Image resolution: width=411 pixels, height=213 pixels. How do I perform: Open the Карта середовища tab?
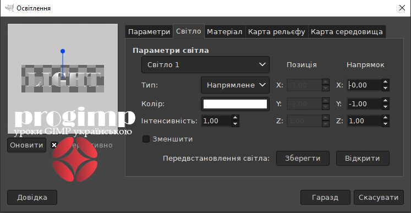[347, 32]
